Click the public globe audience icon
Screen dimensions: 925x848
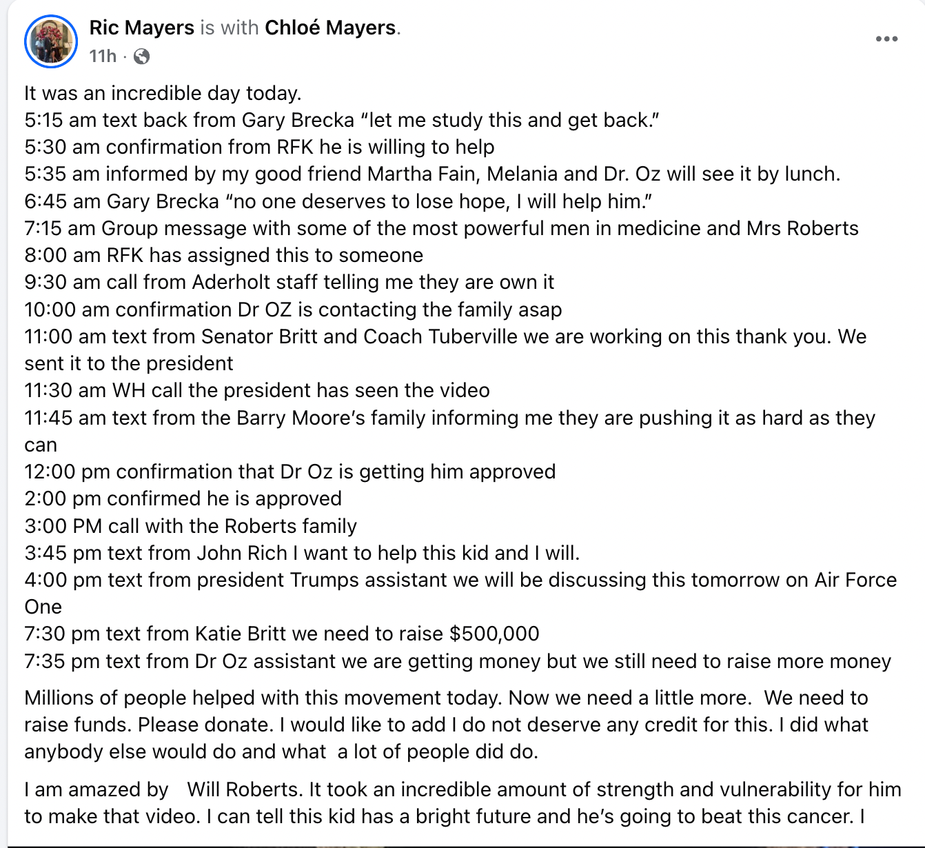tap(142, 57)
